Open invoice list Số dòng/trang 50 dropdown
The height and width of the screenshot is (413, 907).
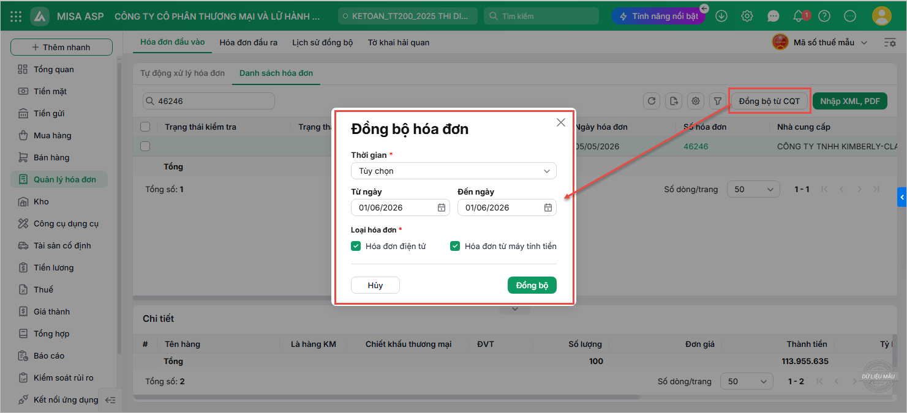click(753, 189)
